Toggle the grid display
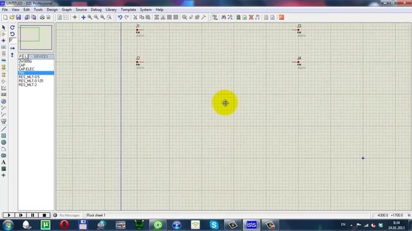The image size is (412, 231). coord(66,17)
